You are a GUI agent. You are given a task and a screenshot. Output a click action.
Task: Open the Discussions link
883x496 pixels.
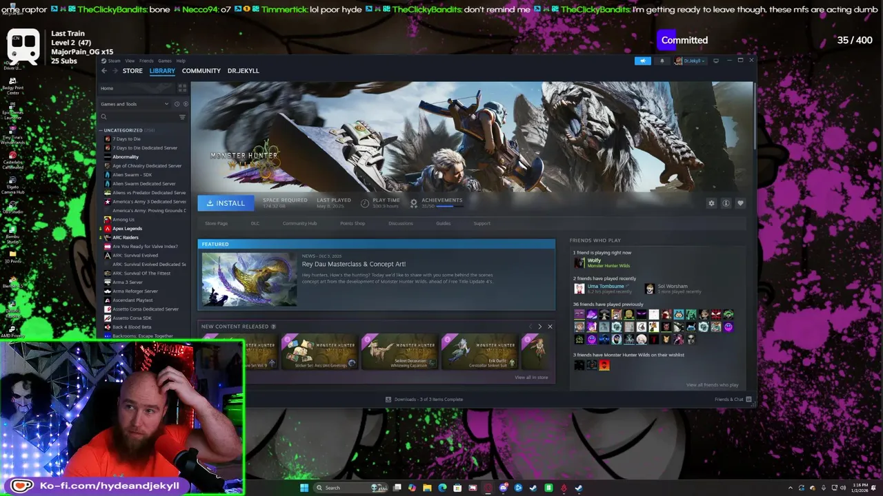[401, 223]
